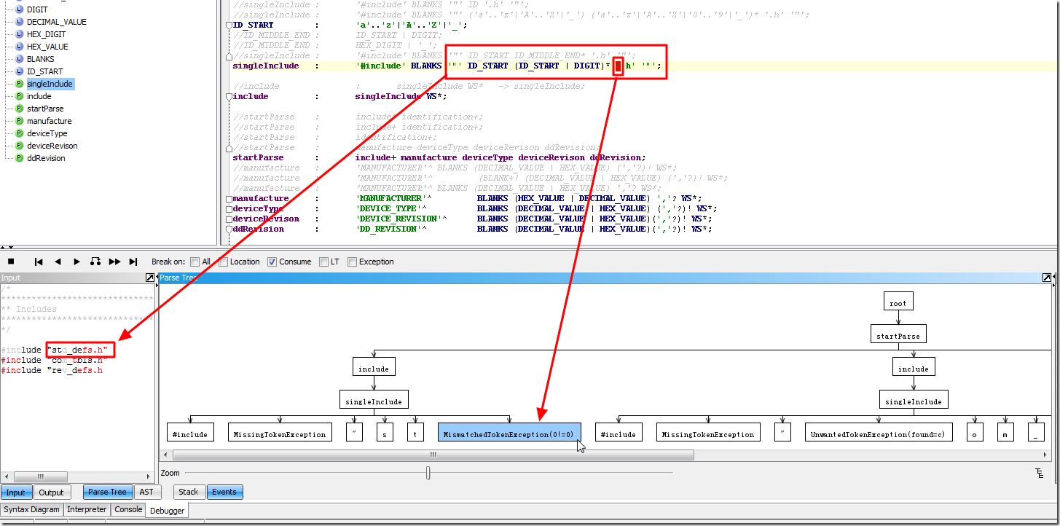The height and width of the screenshot is (526, 1060).
Task: Detach the Input panel via its corner icon
Action: (150, 278)
